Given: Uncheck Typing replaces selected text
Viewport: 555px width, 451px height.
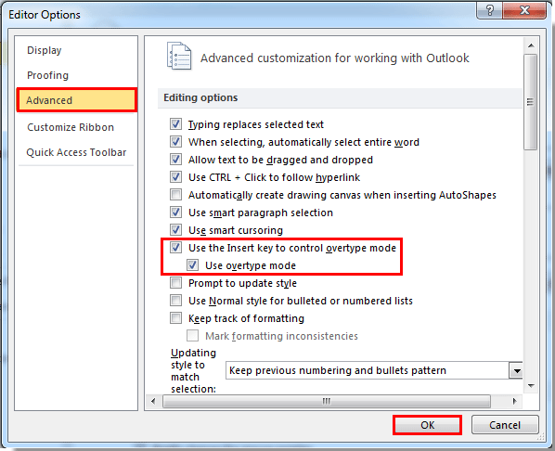Looking at the screenshot, I should 176,124.
